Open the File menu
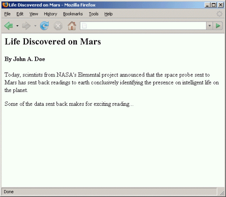Image resolution: width=226 pixels, height=197 pixels. 7,14
